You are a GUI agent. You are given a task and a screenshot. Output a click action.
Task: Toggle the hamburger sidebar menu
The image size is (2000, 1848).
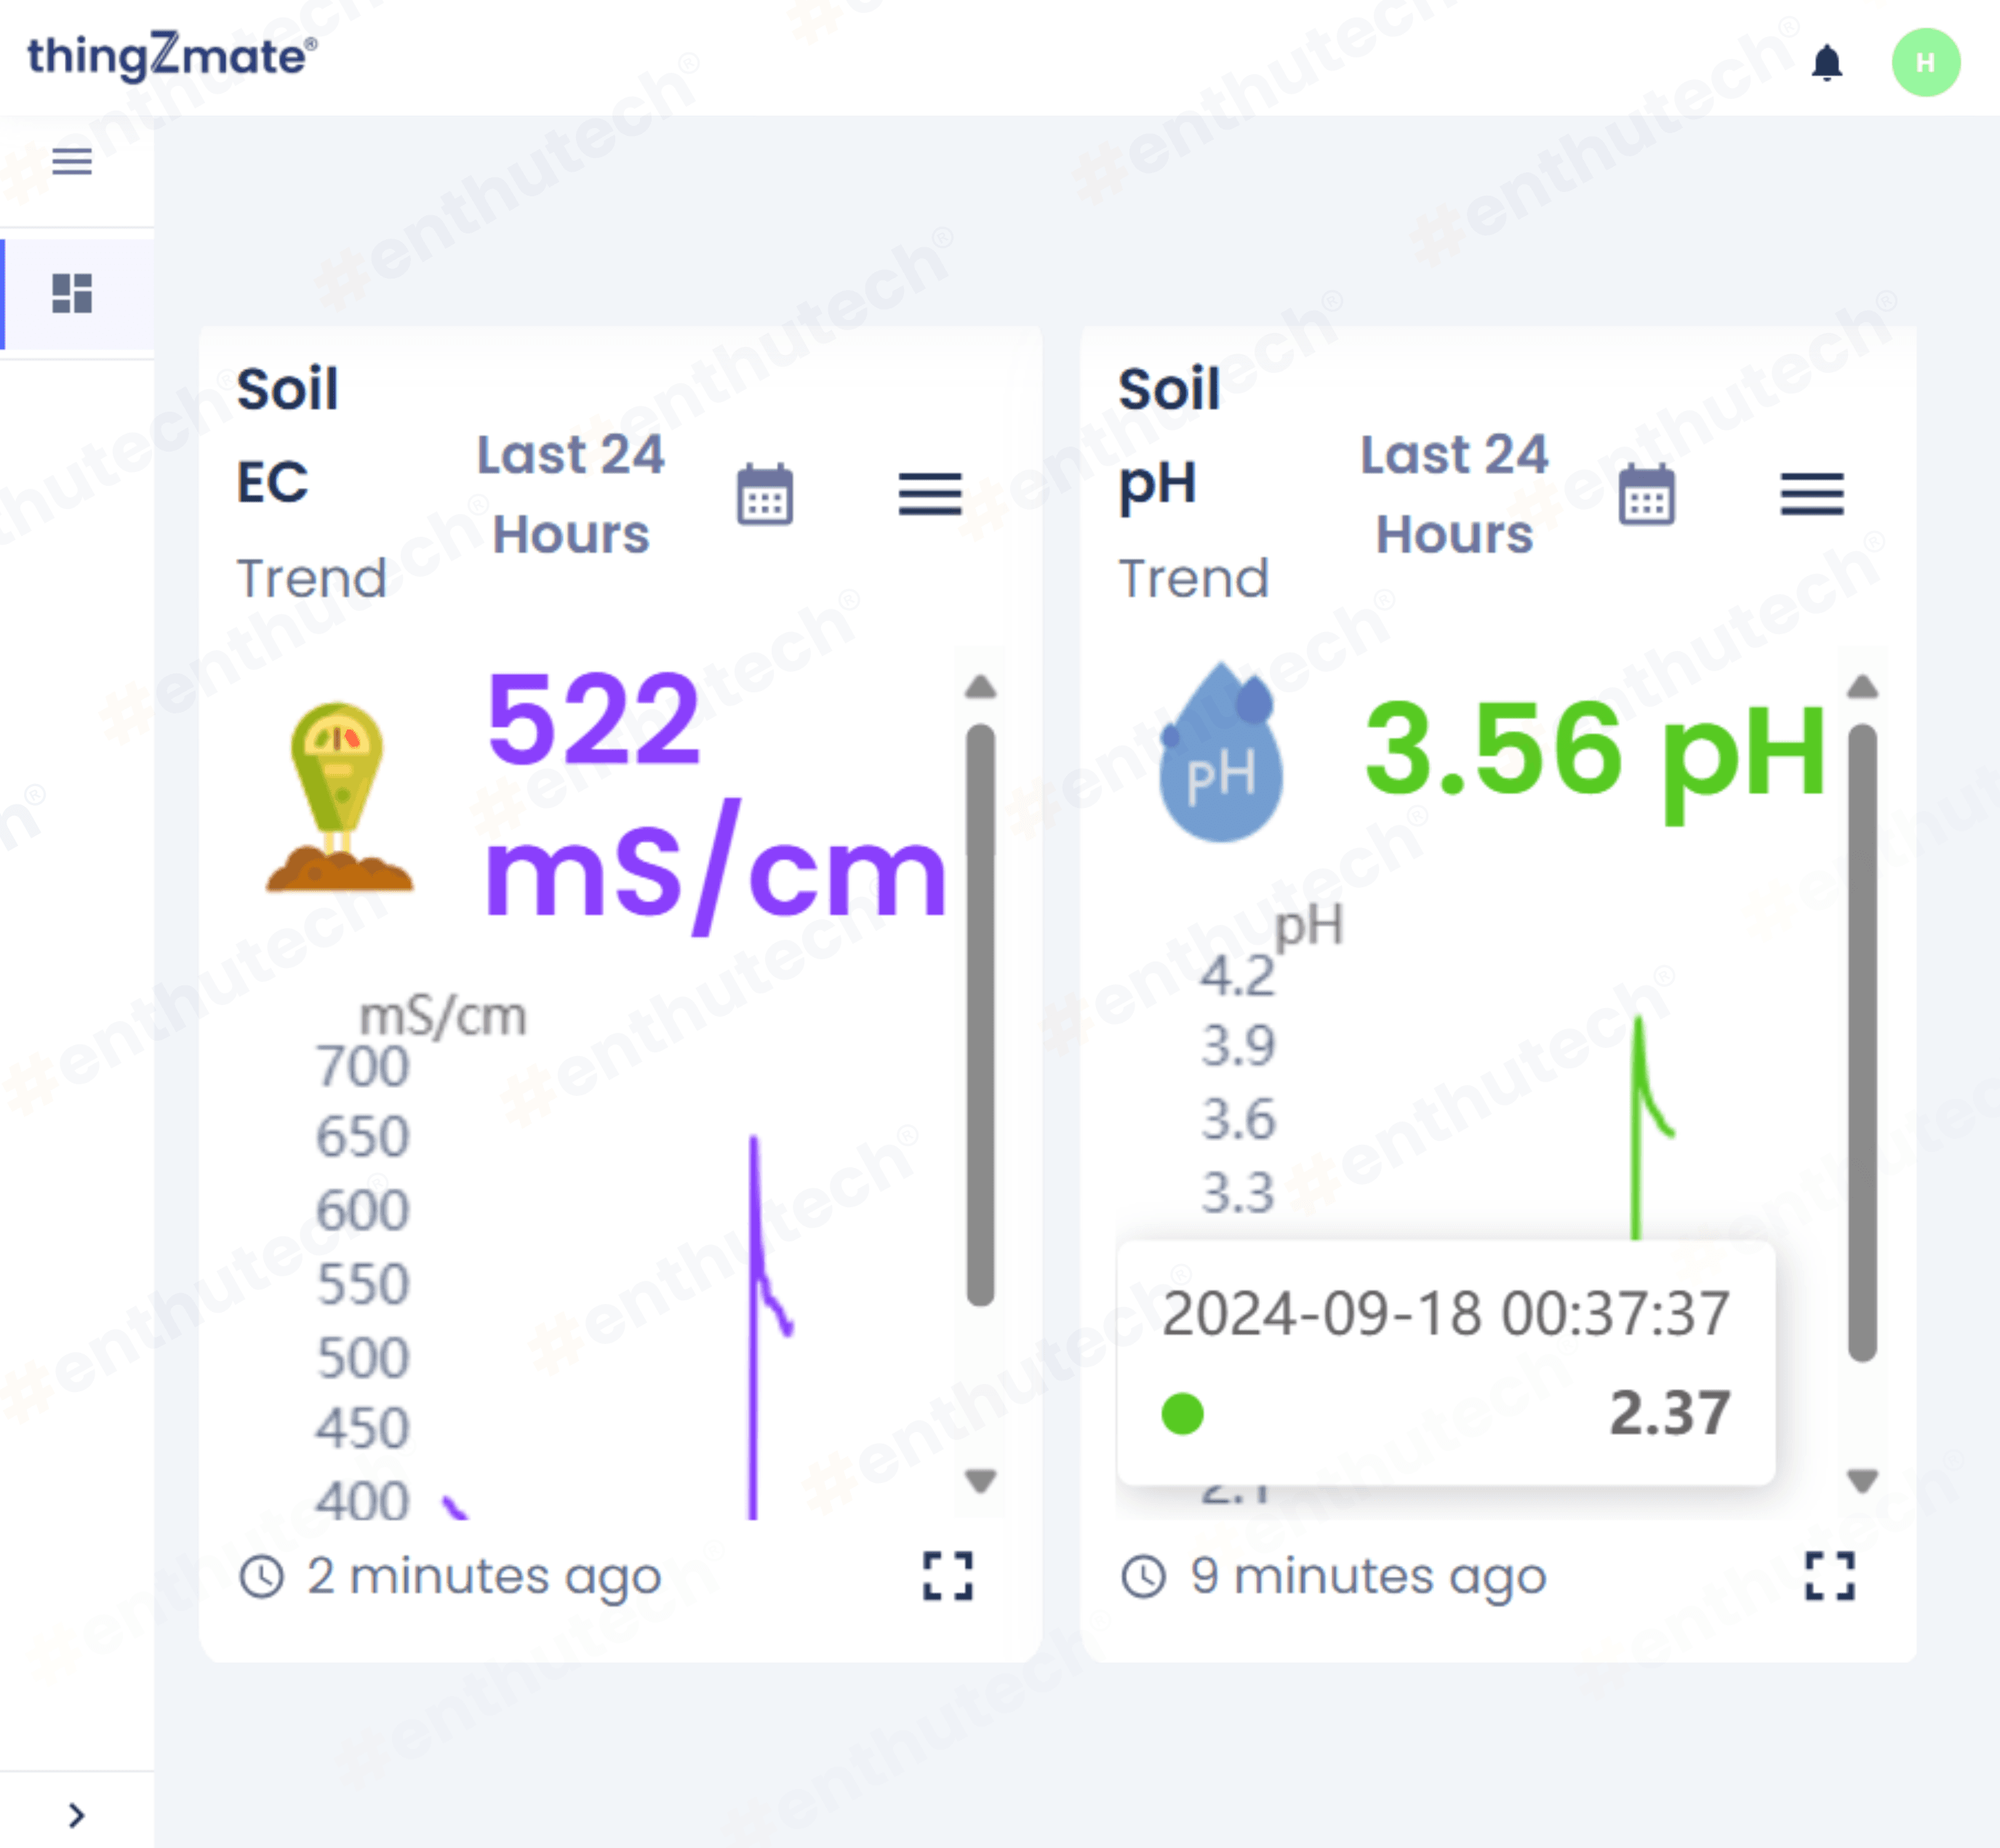(x=72, y=161)
